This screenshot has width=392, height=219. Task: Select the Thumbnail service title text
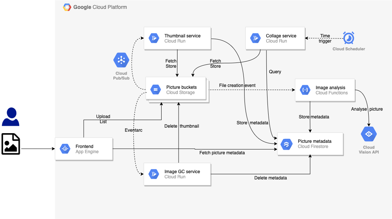click(183, 36)
